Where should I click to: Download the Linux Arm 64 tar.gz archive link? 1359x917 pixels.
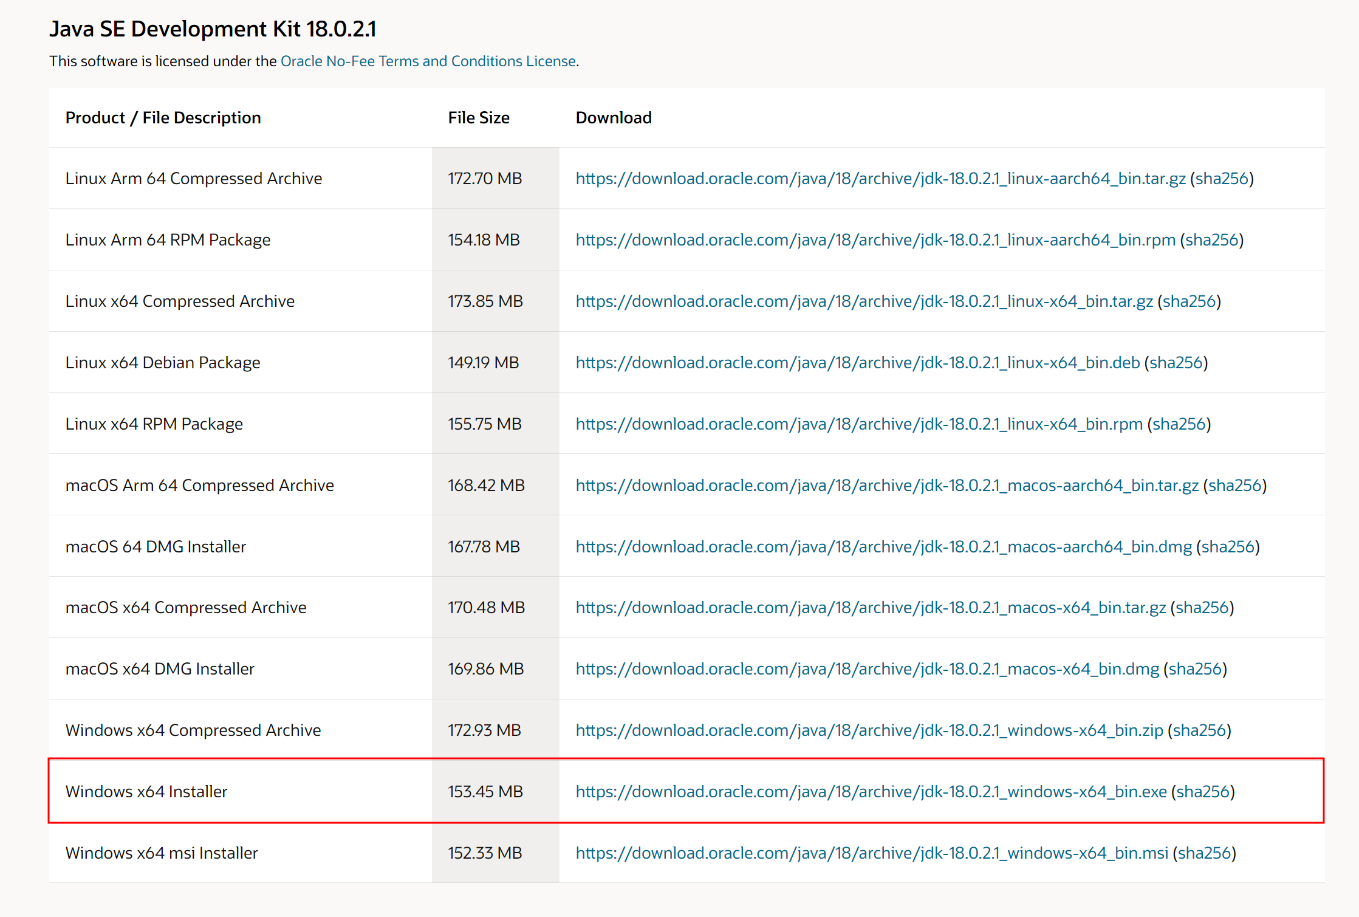pyautogui.click(x=880, y=179)
